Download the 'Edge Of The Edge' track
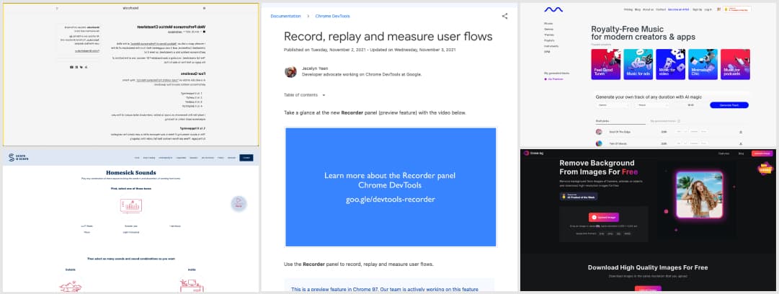The image size is (779, 294). click(740, 132)
